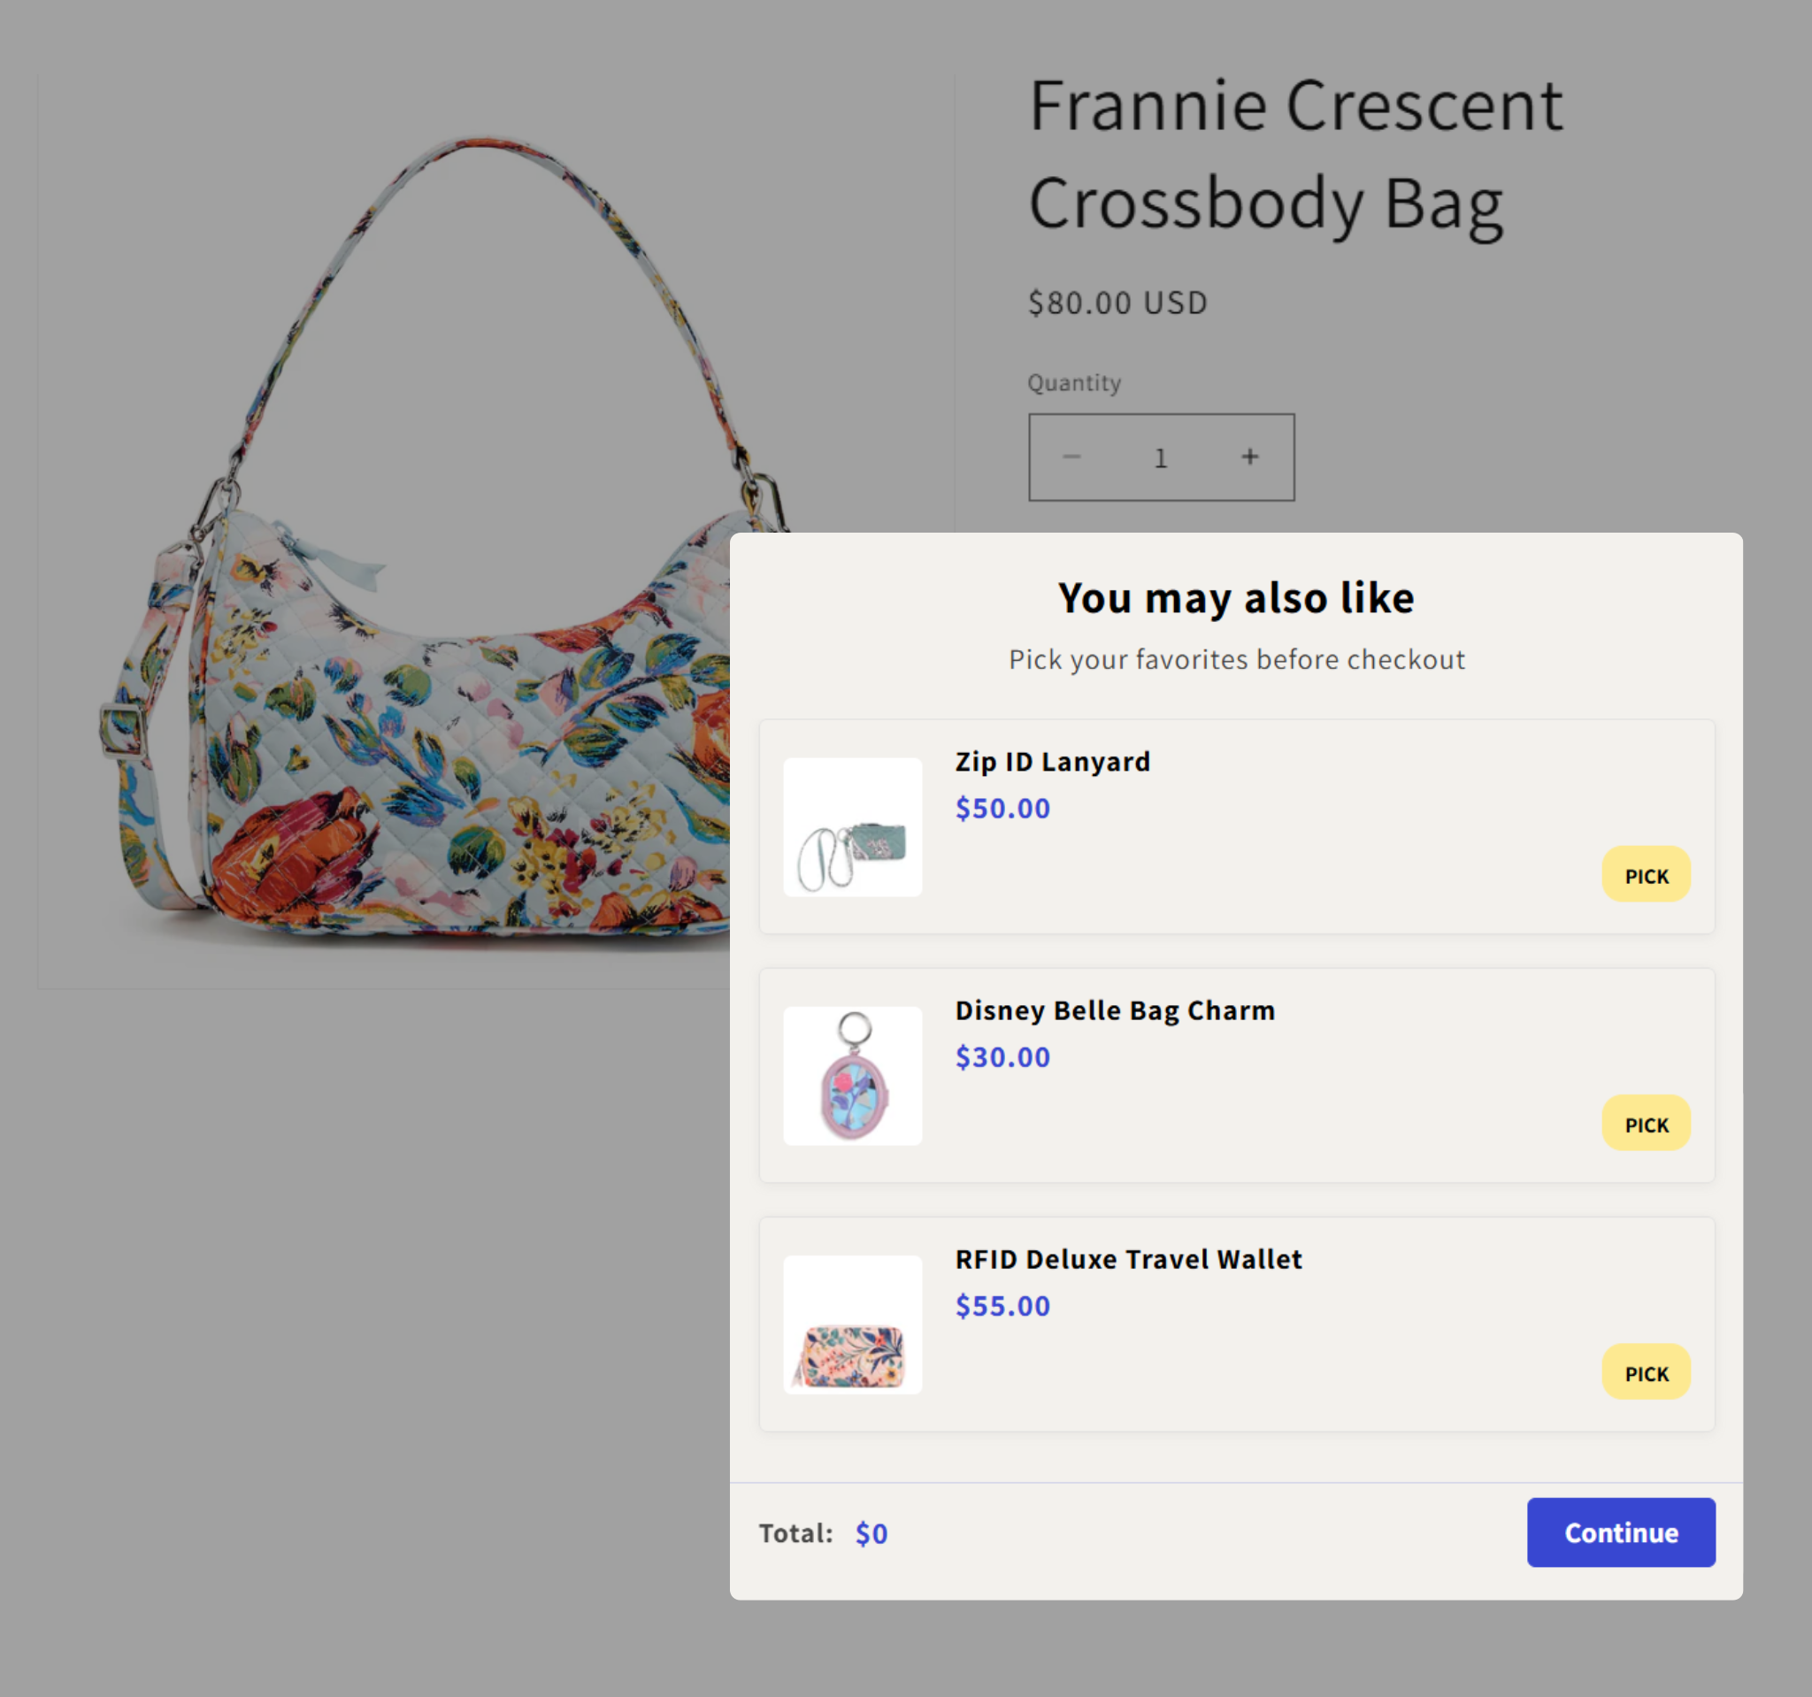Increase quantity with the plus icon
Image resolution: width=1812 pixels, height=1697 pixels.
(x=1249, y=457)
